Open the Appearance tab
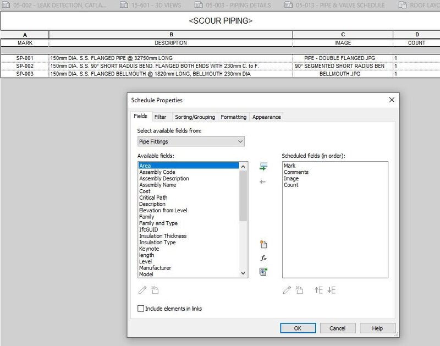 [x=266, y=117]
